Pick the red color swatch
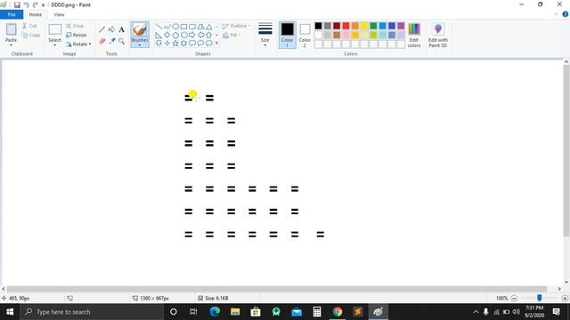 [346, 26]
